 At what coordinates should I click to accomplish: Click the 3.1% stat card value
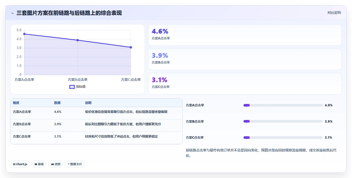[x=159, y=80]
